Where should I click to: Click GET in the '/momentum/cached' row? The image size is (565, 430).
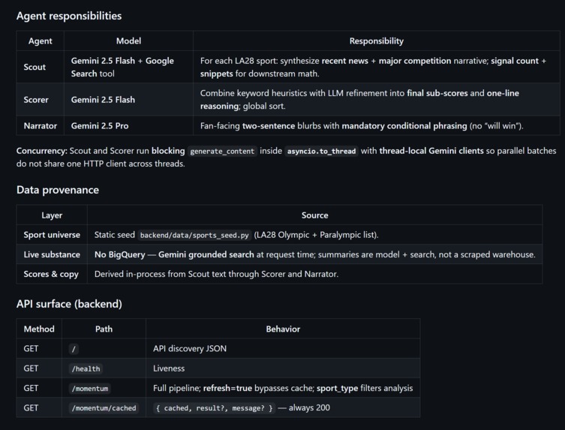31,407
